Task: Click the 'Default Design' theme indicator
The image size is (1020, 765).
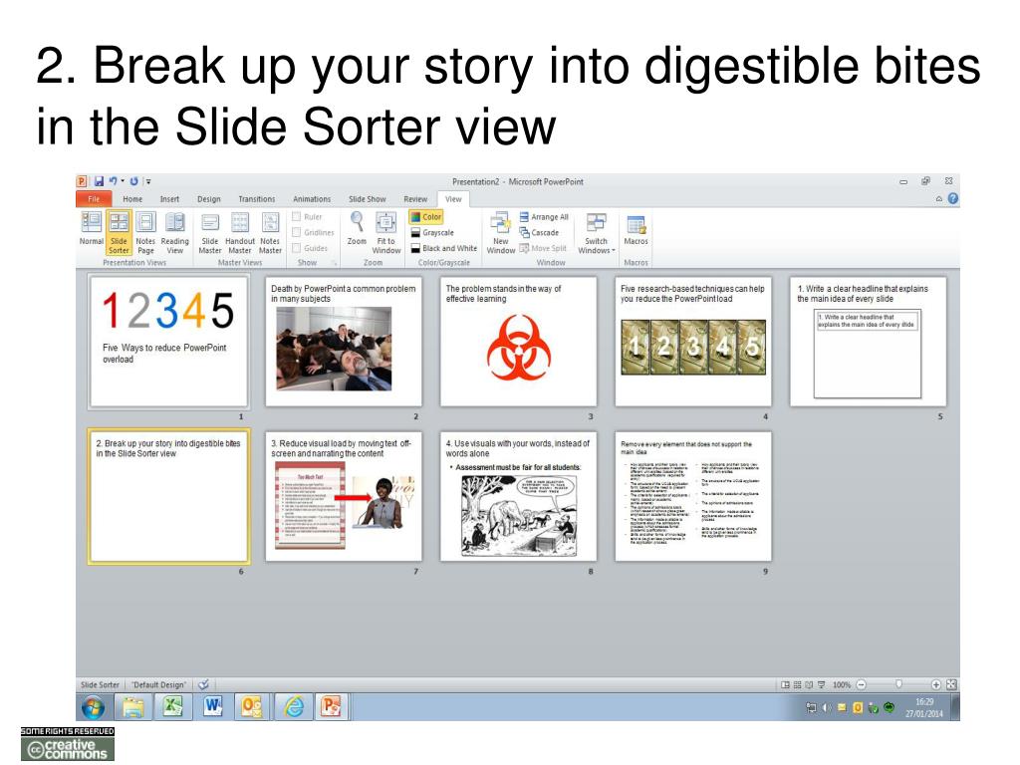Action: tap(159, 684)
